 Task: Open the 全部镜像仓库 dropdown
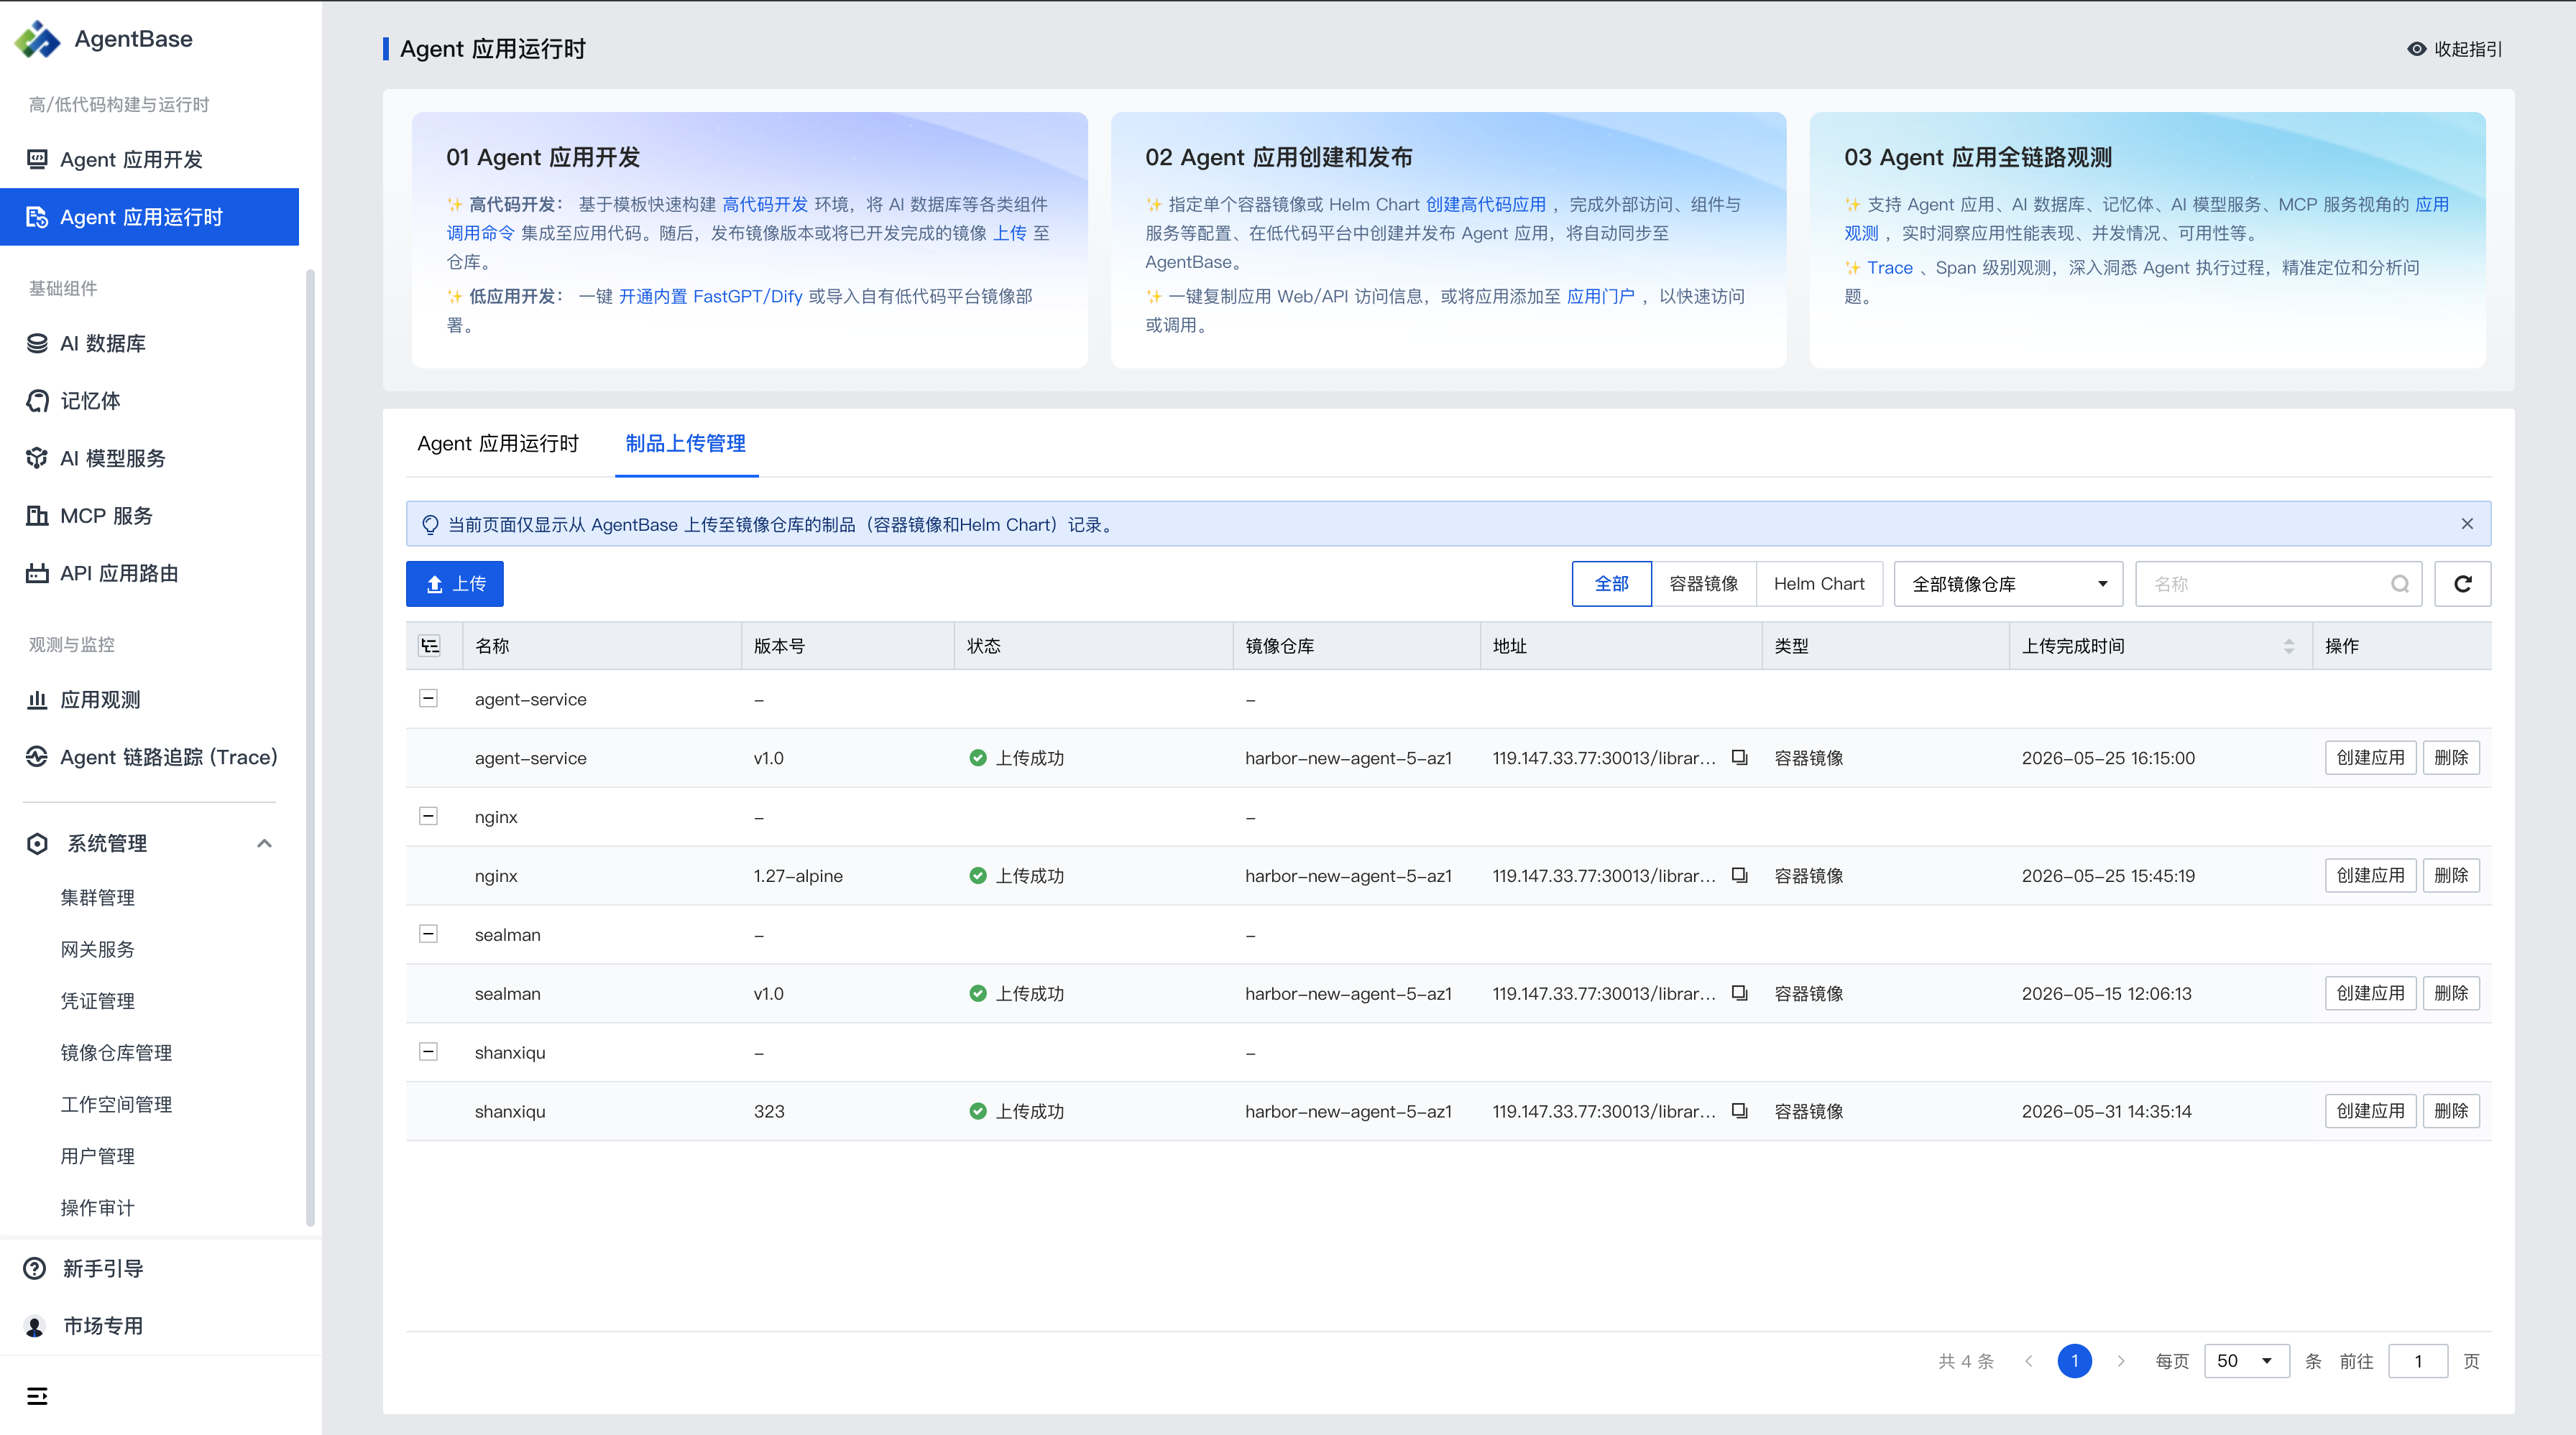(2009, 584)
